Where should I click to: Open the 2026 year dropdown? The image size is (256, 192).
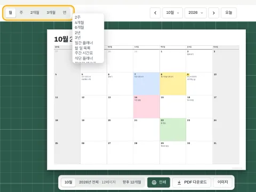click(x=196, y=13)
